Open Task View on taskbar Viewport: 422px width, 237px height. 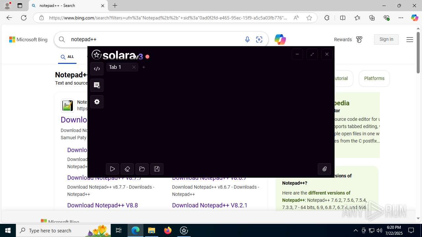[119, 230]
